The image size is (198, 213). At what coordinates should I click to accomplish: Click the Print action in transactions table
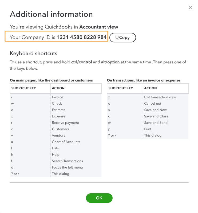(x=148, y=129)
